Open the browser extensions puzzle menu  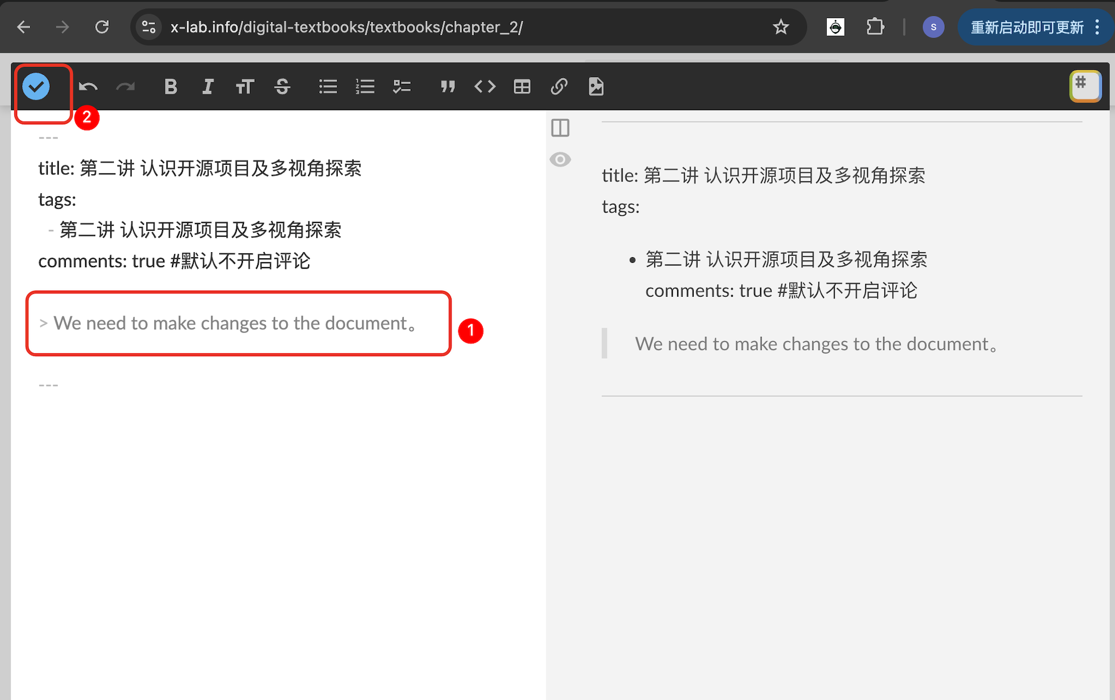(875, 27)
